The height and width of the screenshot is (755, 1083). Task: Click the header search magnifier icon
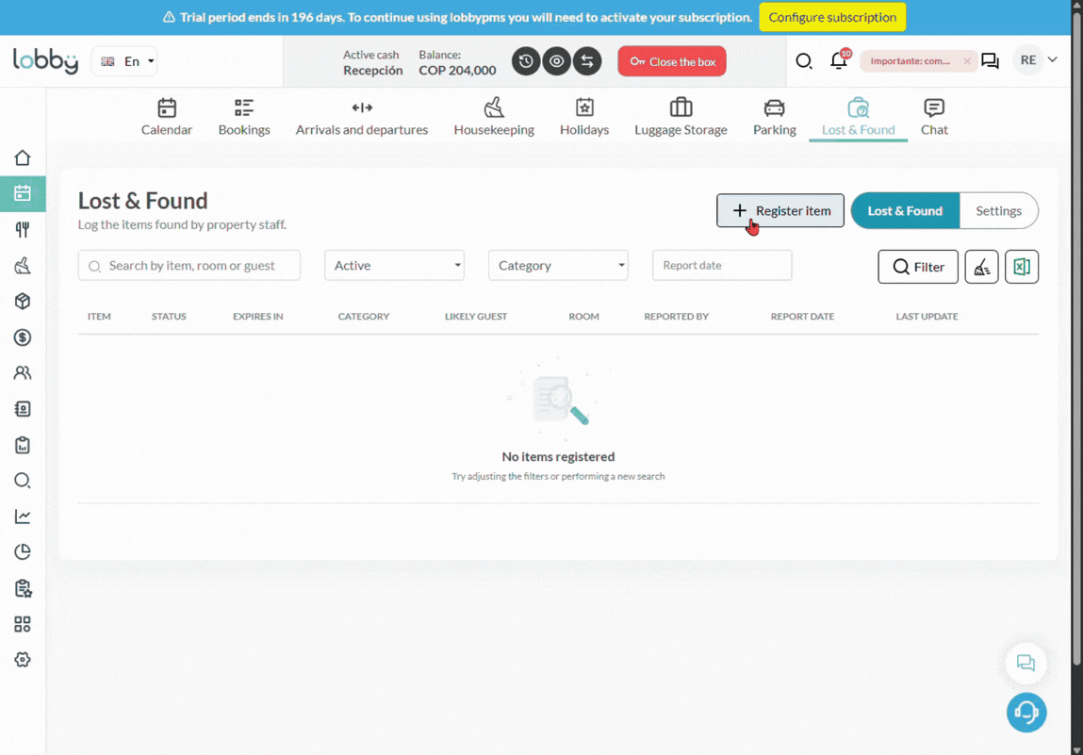tap(803, 61)
